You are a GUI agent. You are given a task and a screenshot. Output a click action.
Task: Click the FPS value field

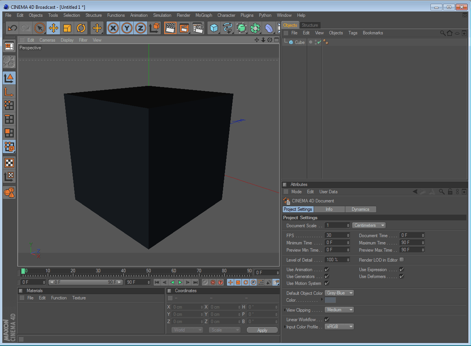(x=337, y=235)
